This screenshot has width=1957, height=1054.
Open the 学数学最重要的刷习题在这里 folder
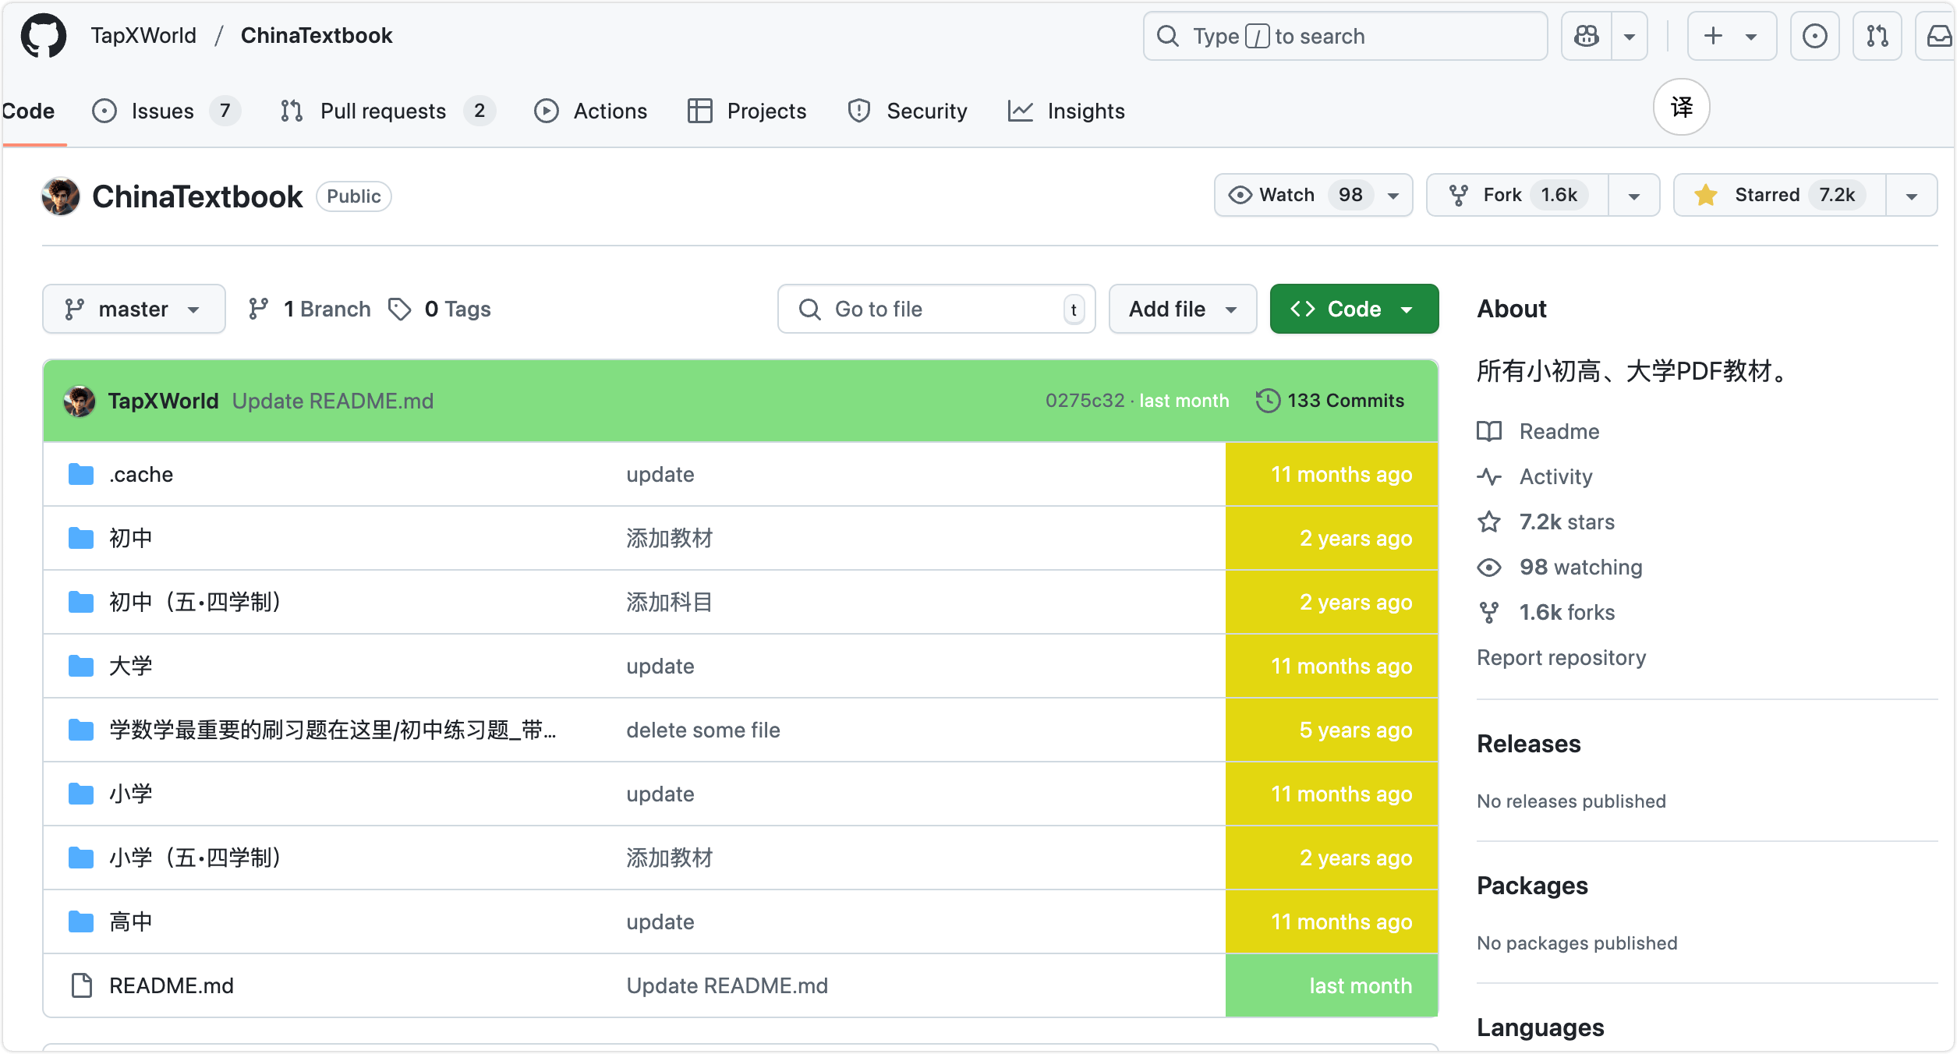point(333,730)
